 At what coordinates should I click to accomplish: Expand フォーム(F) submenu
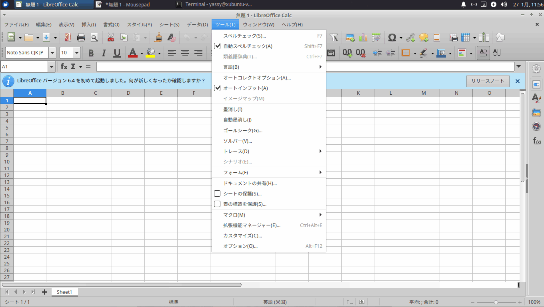[x=268, y=172]
